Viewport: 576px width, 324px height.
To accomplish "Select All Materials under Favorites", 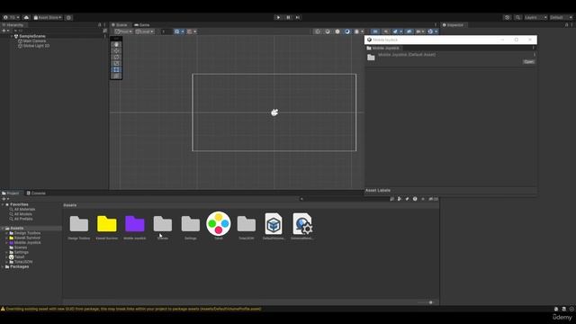I will 24,210.
